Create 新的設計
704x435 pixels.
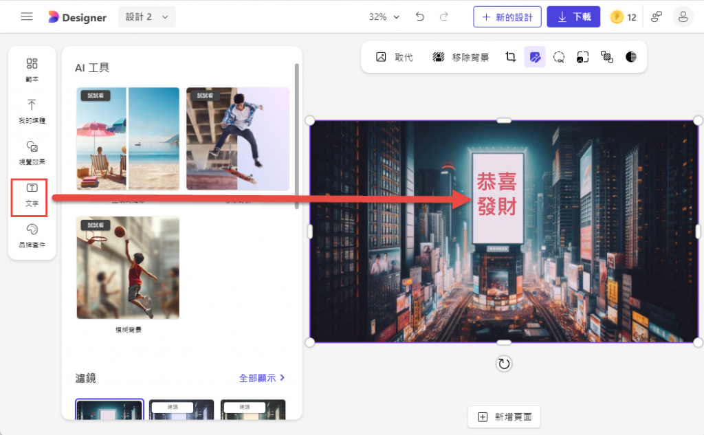(x=507, y=17)
